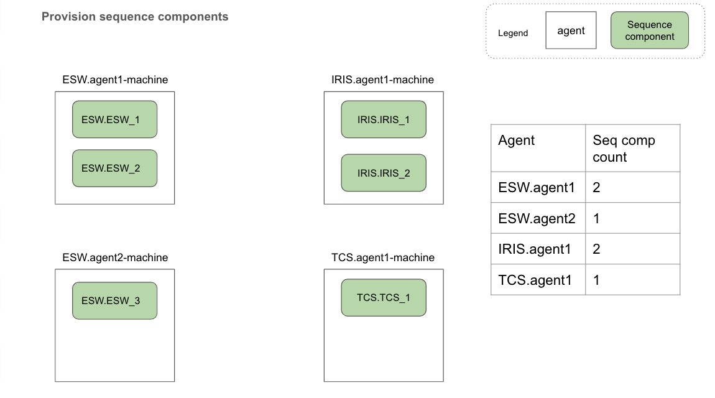Select the TCS.TCS_1 sequence component

[384, 297]
